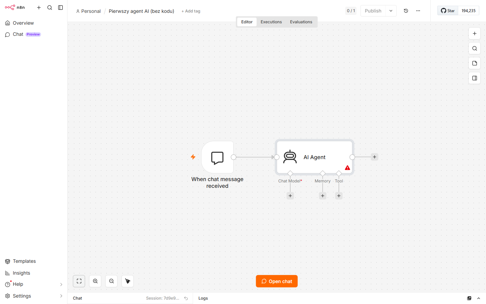Click the When chat message received label
This screenshot has width=486, height=304.
click(217, 183)
